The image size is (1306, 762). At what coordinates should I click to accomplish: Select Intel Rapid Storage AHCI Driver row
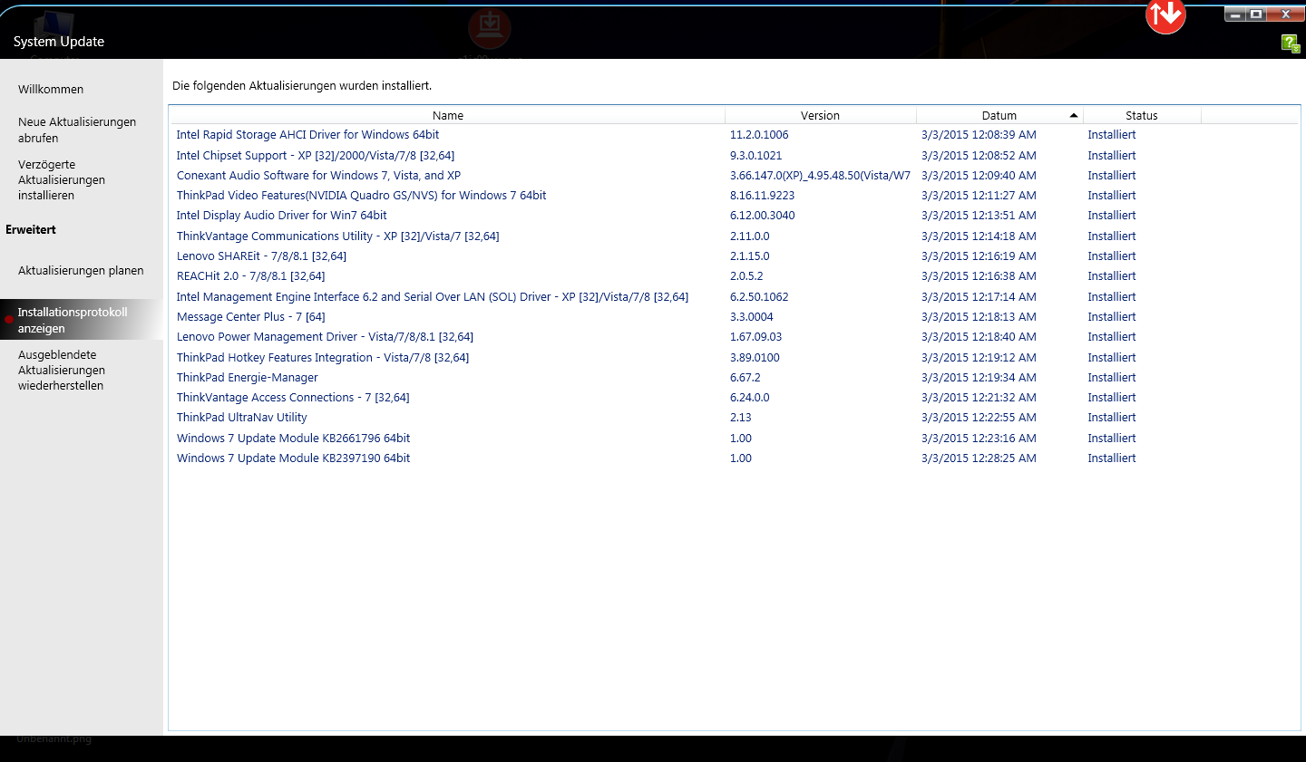(x=307, y=135)
